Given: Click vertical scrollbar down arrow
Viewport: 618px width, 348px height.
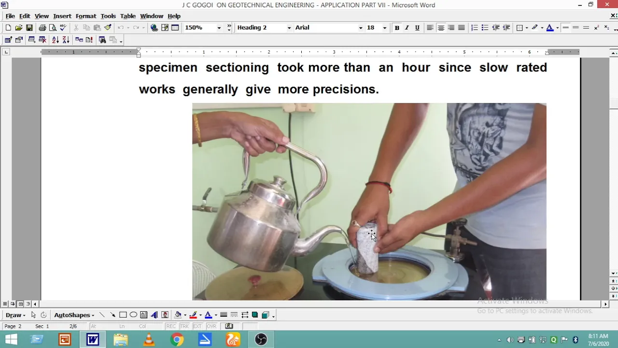Looking at the screenshot, I should (614, 274).
